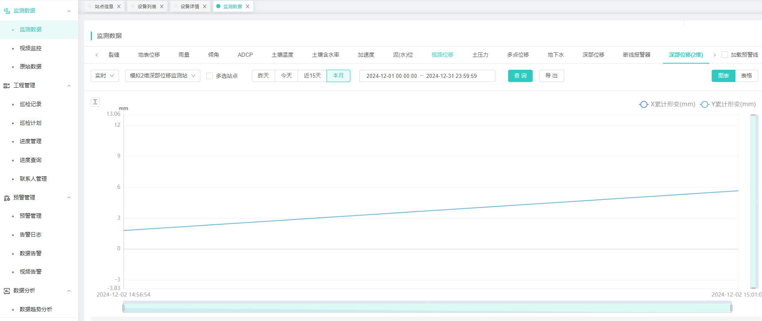Click the 数据分析 chart icon in sidebar
762x321 pixels.
(x=7, y=291)
